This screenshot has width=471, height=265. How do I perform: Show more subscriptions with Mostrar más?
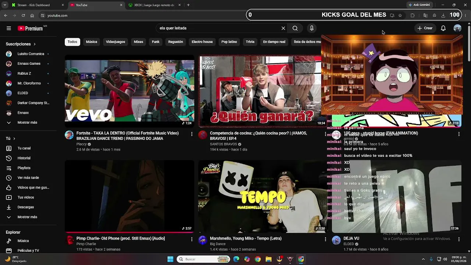[x=28, y=123]
